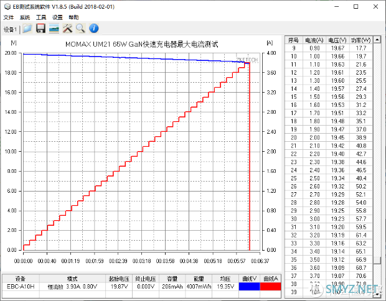Click the 序号 column header
386x301 pixels.
(x=293, y=40)
